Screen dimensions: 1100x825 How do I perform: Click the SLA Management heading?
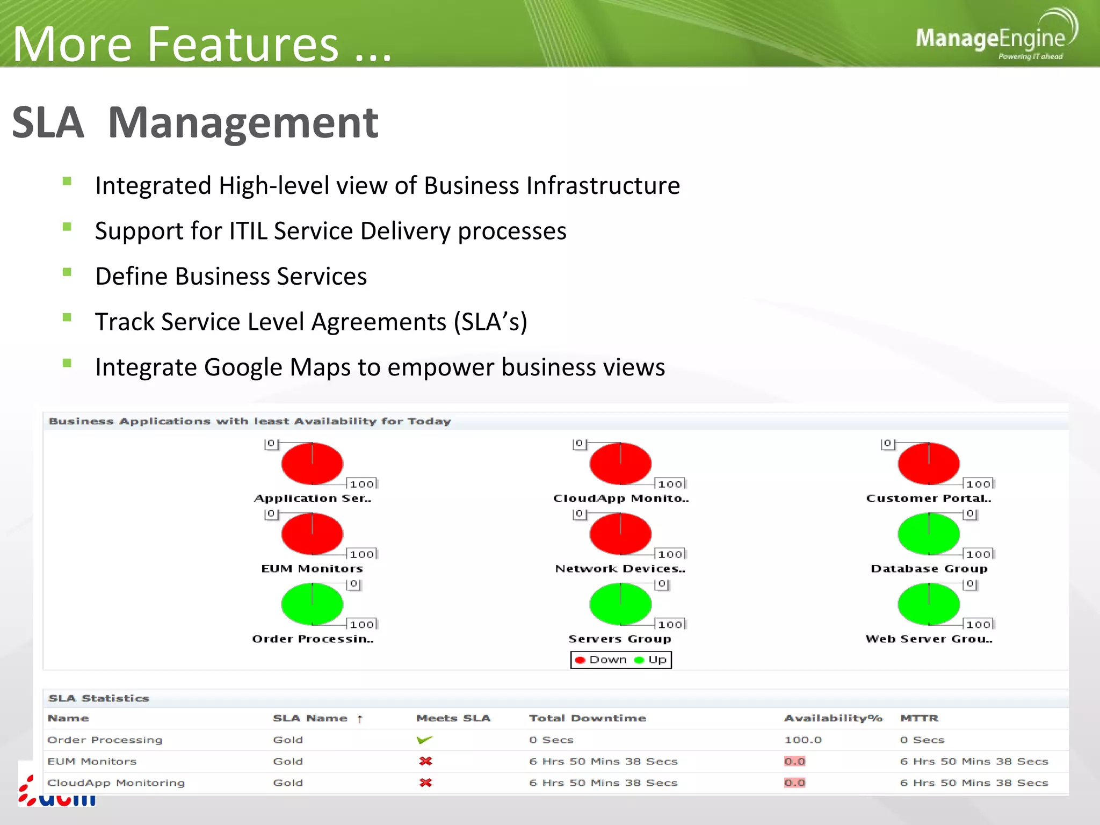pos(195,123)
